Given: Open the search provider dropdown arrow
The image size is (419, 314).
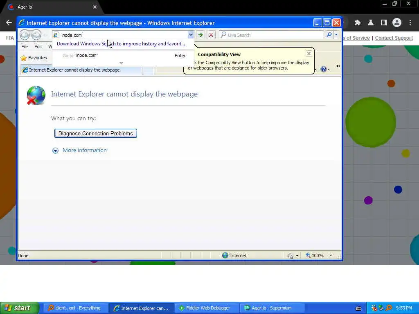Looking at the screenshot, I should point(336,35).
